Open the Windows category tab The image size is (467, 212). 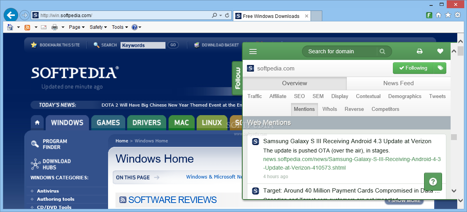[67, 123]
